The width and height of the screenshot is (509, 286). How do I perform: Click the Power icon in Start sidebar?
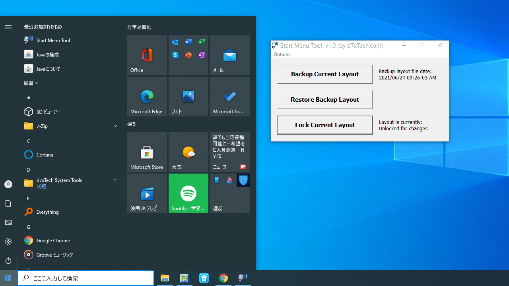(x=8, y=261)
